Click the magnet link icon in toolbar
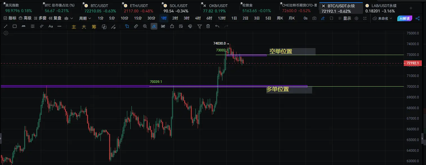The image size is (426, 165). tap(190, 27)
